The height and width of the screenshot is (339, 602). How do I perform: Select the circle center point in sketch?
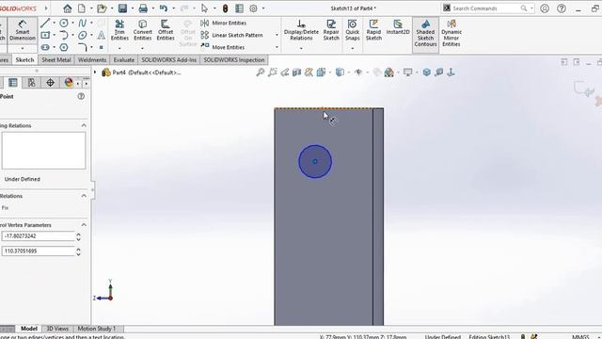click(x=315, y=161)
